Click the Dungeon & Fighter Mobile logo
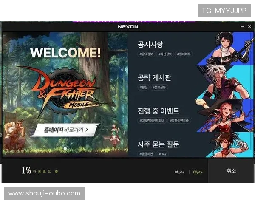 click(64, 87)
